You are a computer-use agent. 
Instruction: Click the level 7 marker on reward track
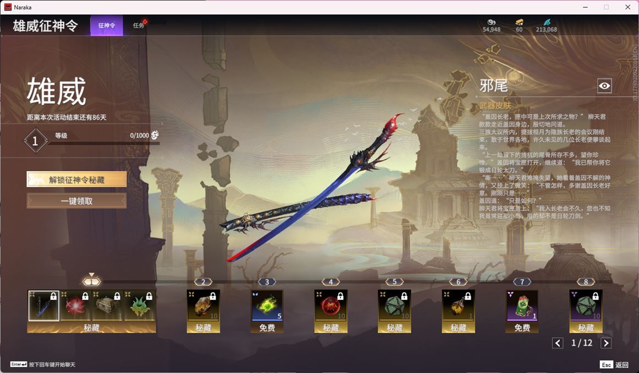point(522,281)
